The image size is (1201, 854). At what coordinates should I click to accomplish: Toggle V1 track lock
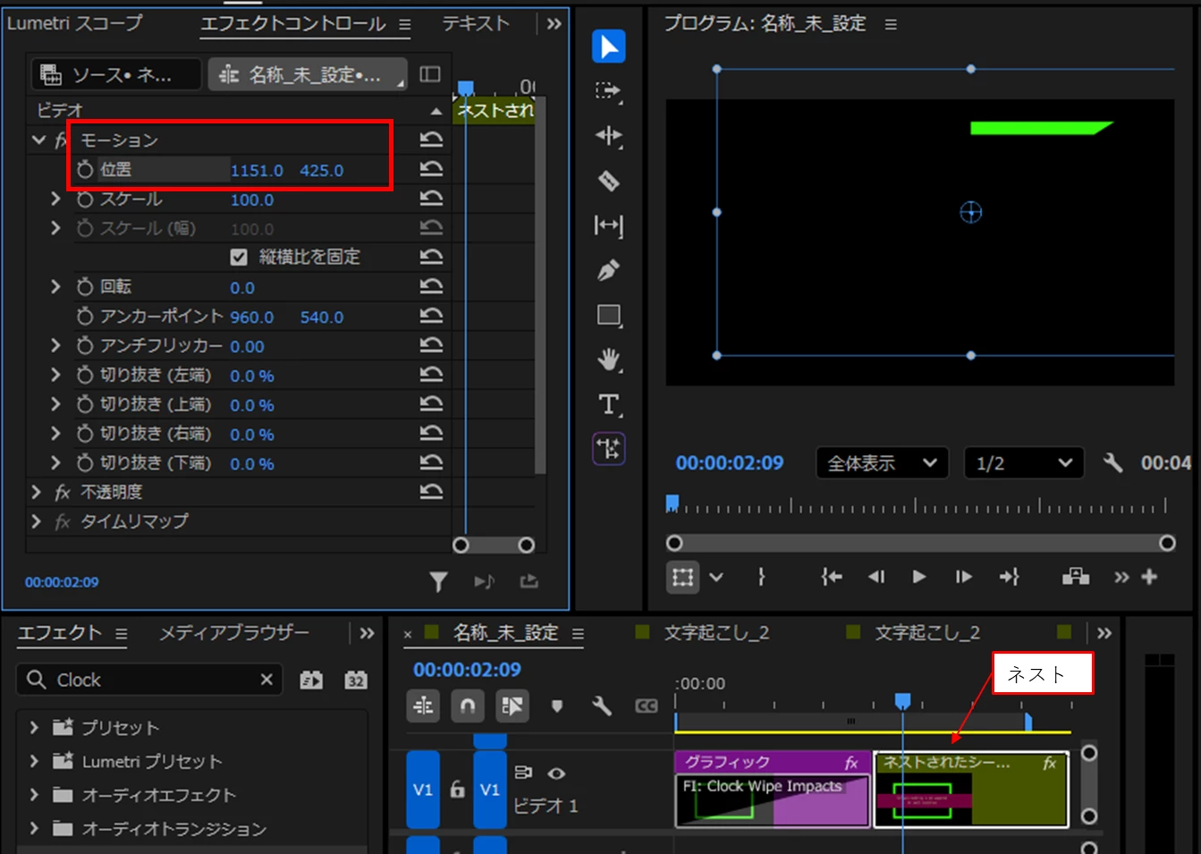tap(457, 790)
